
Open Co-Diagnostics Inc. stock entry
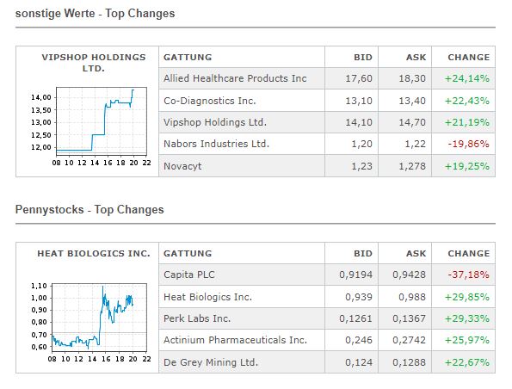tap(209, 101)
